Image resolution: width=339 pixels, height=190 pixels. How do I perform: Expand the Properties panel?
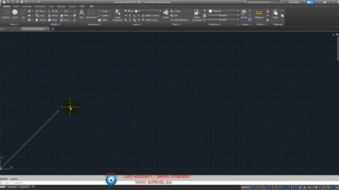(215, 24)
